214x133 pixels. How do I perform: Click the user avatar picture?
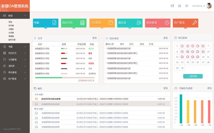209,6
